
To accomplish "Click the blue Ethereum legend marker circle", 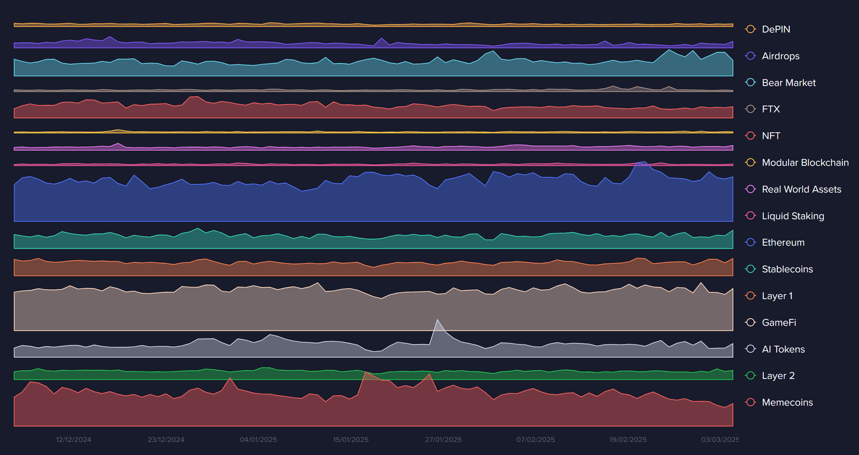I will point(751,242).
